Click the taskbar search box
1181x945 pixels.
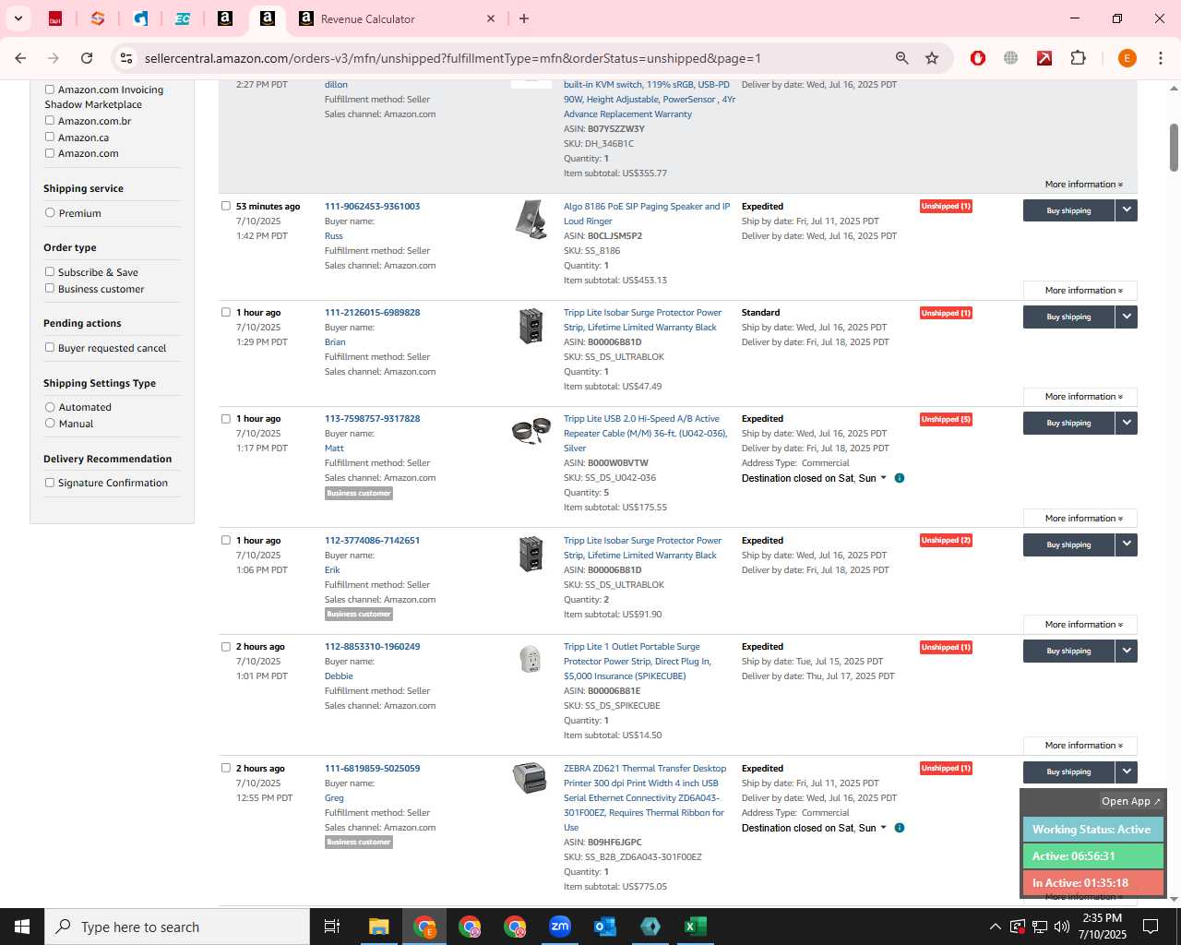(177, 927)
